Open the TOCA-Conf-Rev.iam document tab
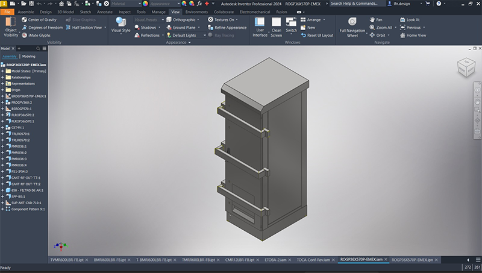Viewport: 482px width, 273px height. (x=313, y=260)
